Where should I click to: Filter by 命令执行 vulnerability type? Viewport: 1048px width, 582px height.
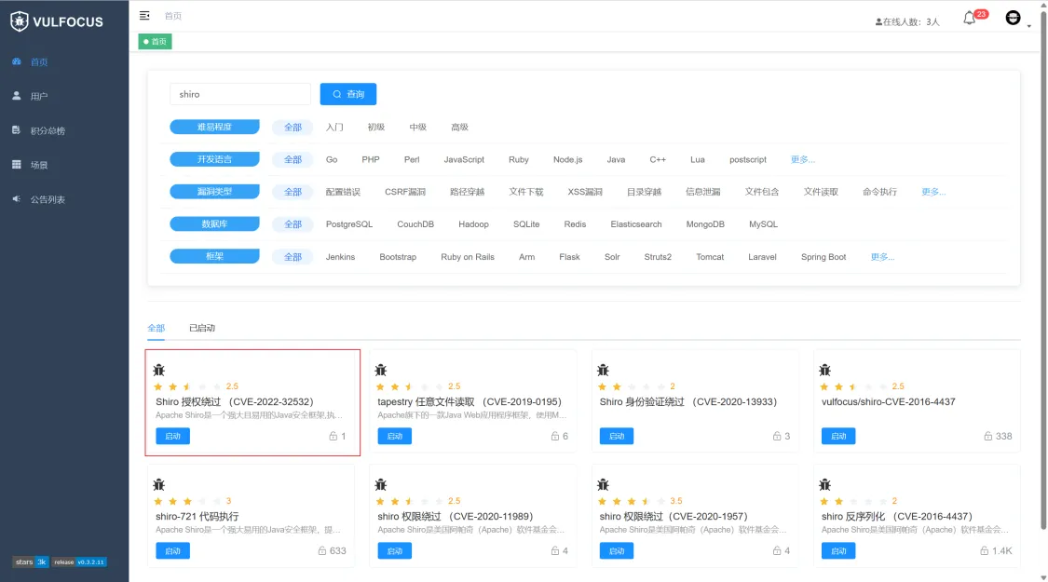pyautogui.click(x=879, y=192)
